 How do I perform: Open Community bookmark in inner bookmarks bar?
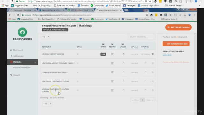(x=98, y=19)
